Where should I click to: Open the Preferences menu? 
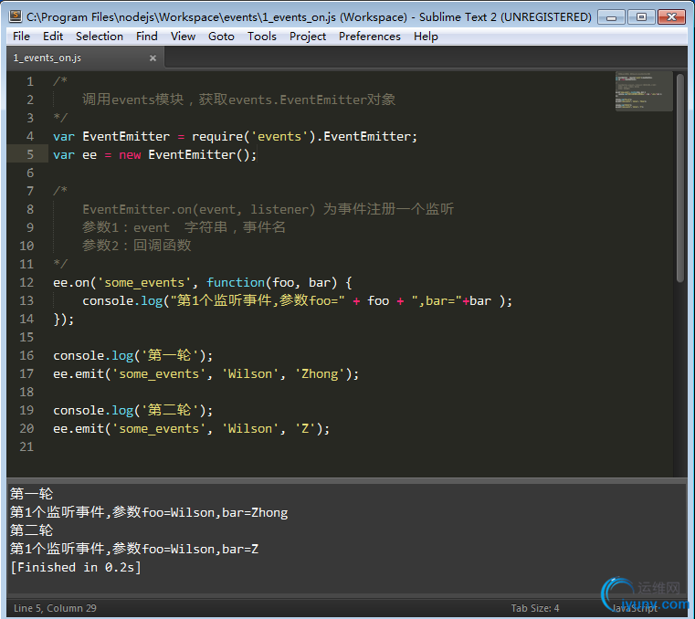(370, 37)
